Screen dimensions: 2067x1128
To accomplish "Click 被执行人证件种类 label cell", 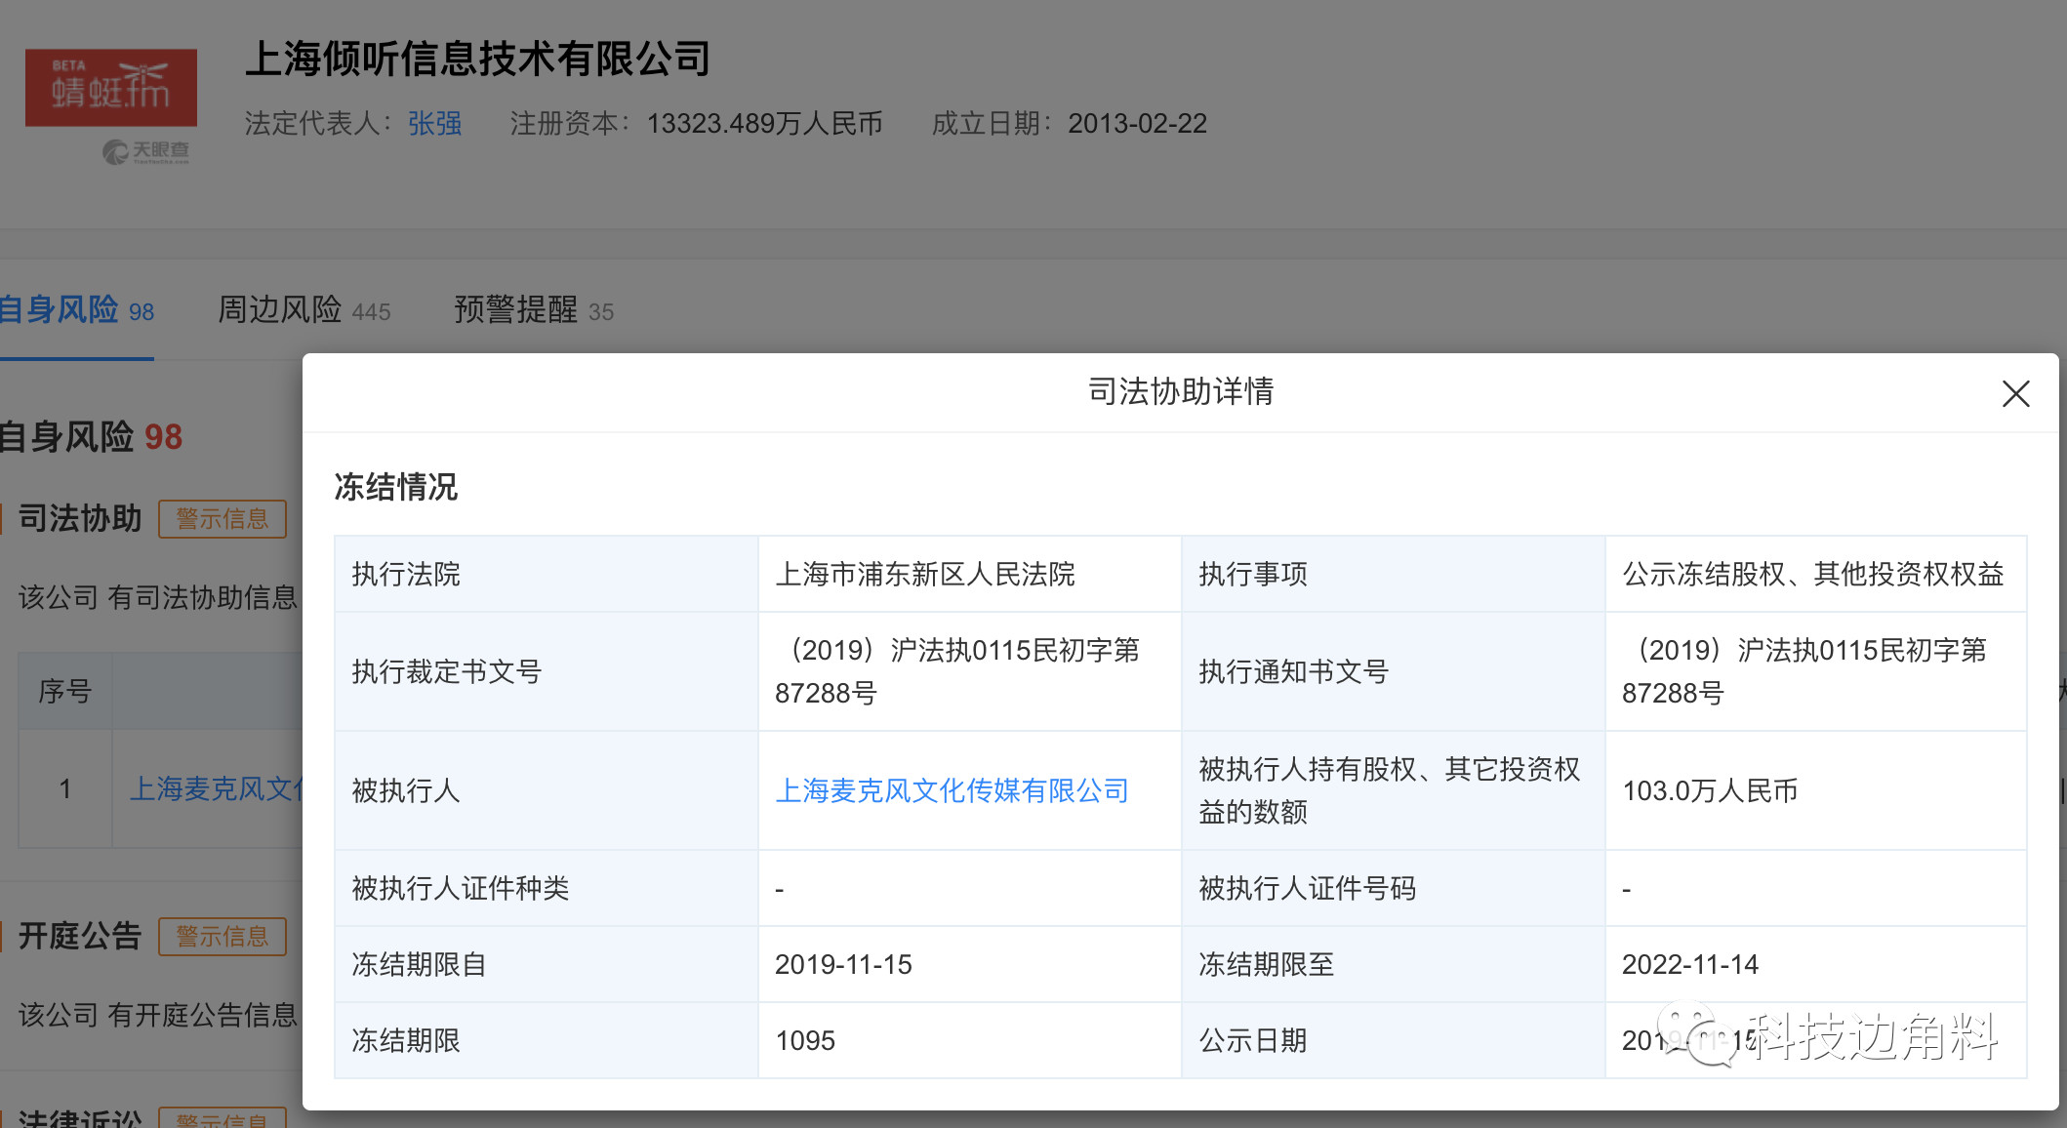I will click(x=547, y=888).
